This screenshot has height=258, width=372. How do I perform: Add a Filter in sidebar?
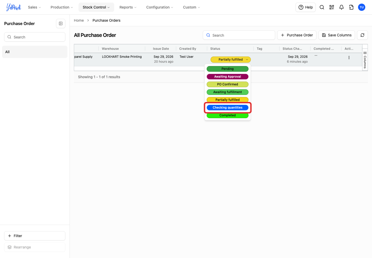click(35, 236)
